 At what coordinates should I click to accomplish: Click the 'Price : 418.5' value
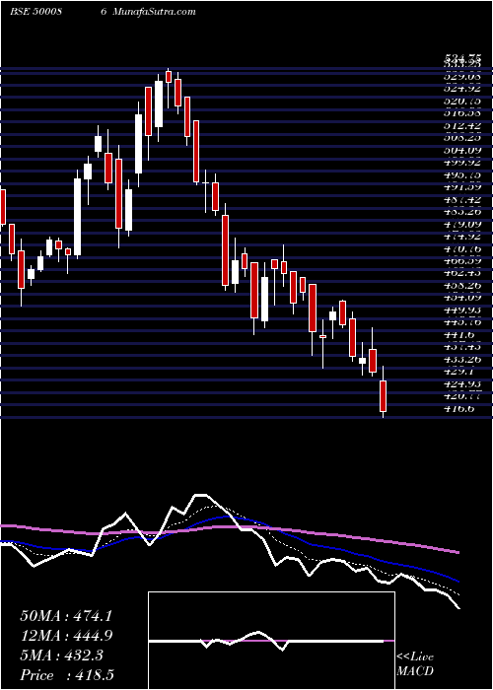[66, 675]
